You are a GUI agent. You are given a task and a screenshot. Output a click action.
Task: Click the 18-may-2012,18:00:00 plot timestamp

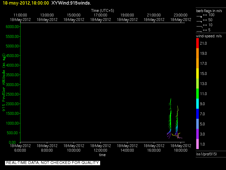[x=26, y=3]
